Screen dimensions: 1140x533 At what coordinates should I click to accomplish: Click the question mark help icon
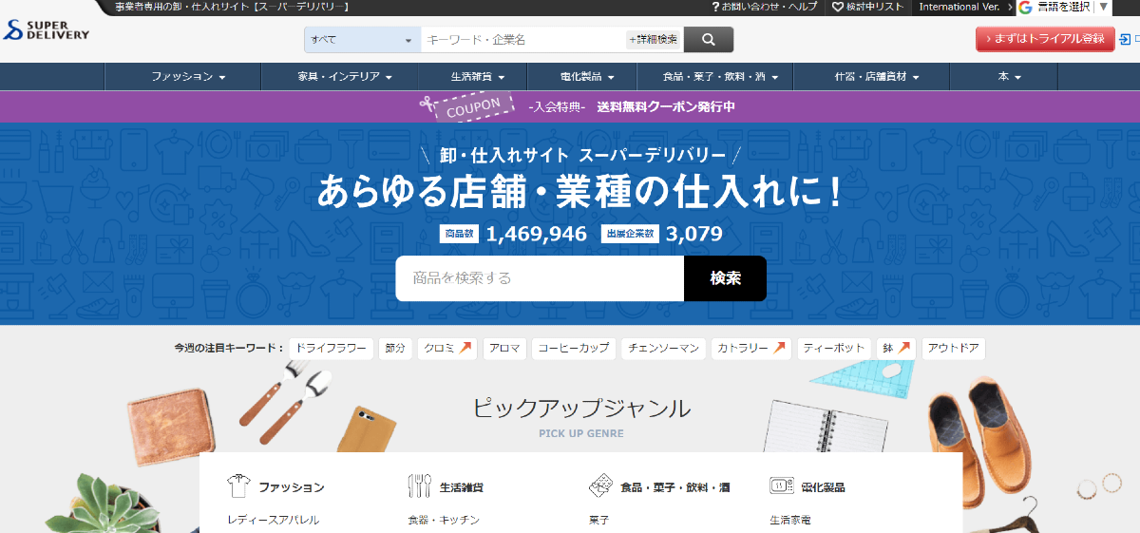pyautogui.click(x=714, y=7)
